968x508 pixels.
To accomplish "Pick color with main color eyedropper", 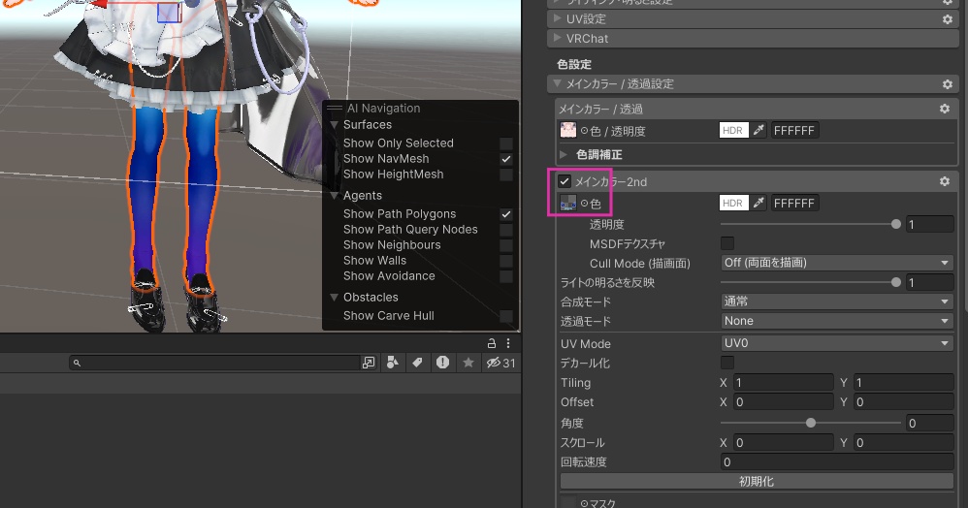I will coord(758,130).
